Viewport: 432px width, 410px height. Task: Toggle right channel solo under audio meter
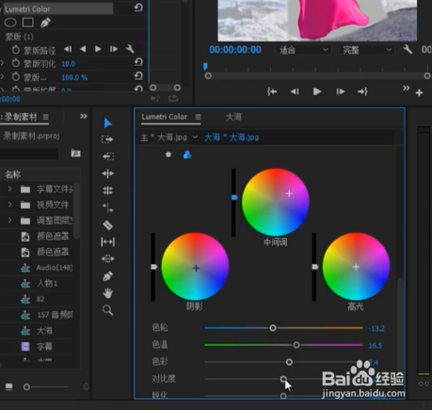426,384
